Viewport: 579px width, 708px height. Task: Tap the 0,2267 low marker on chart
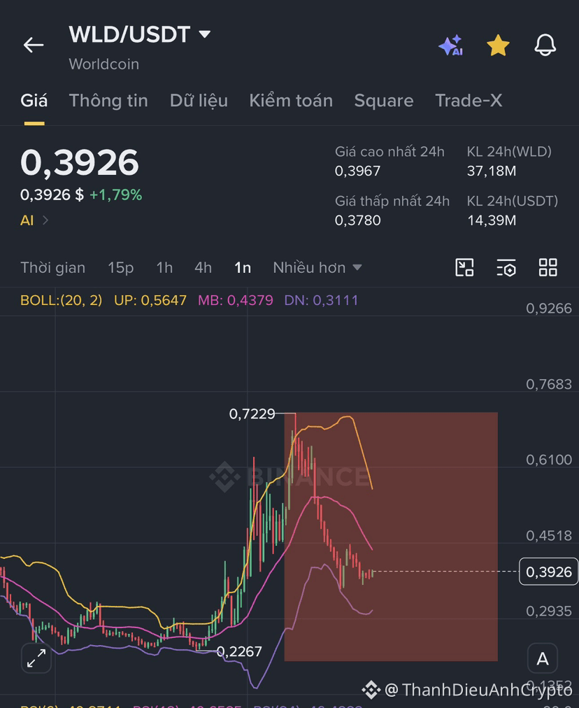click(x=239, y=651)
